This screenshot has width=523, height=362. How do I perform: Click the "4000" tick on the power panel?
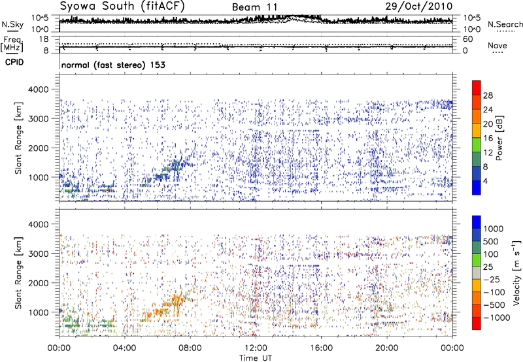pos(38,90)
